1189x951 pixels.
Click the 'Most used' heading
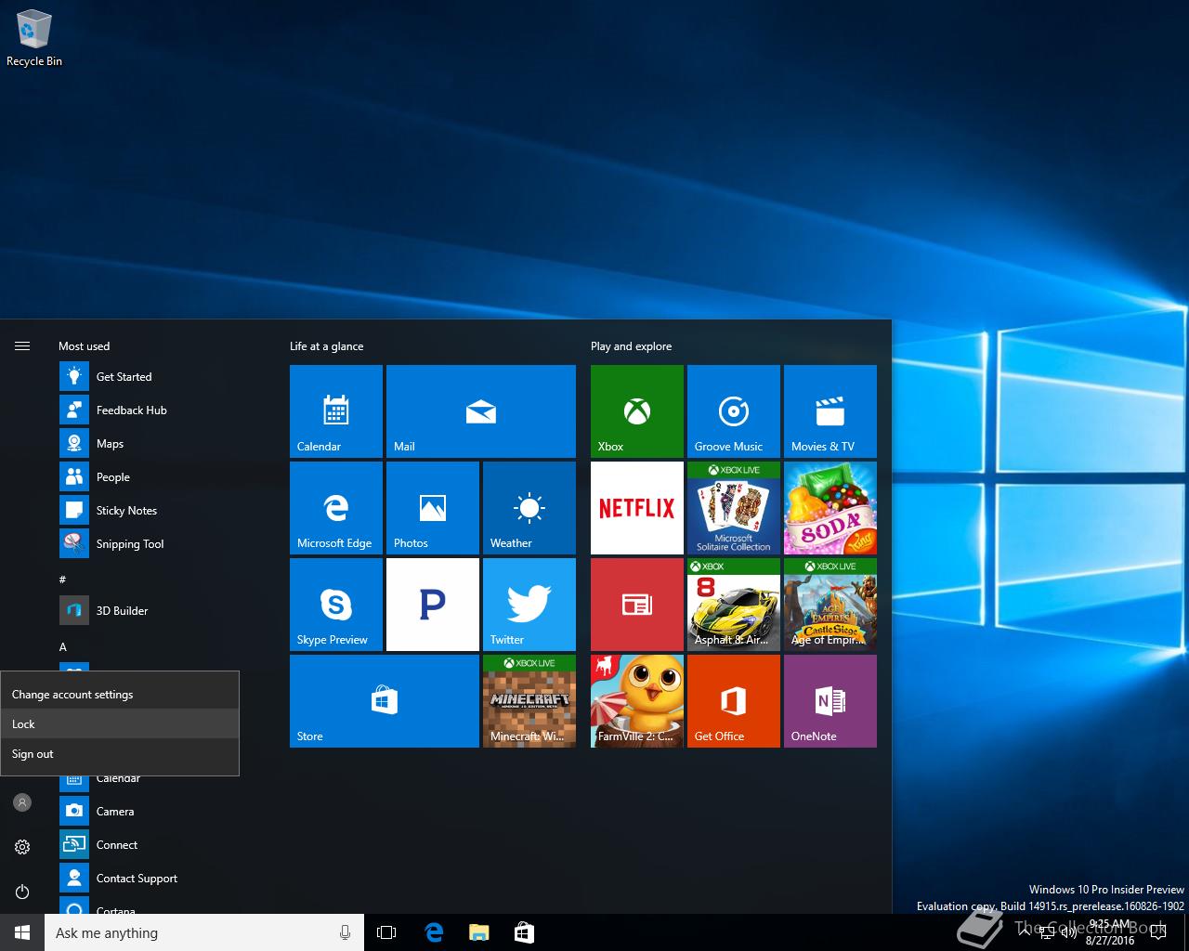[84, 346]
